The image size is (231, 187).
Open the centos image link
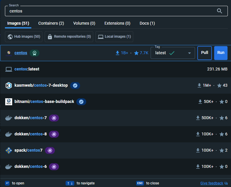point(21,53)
